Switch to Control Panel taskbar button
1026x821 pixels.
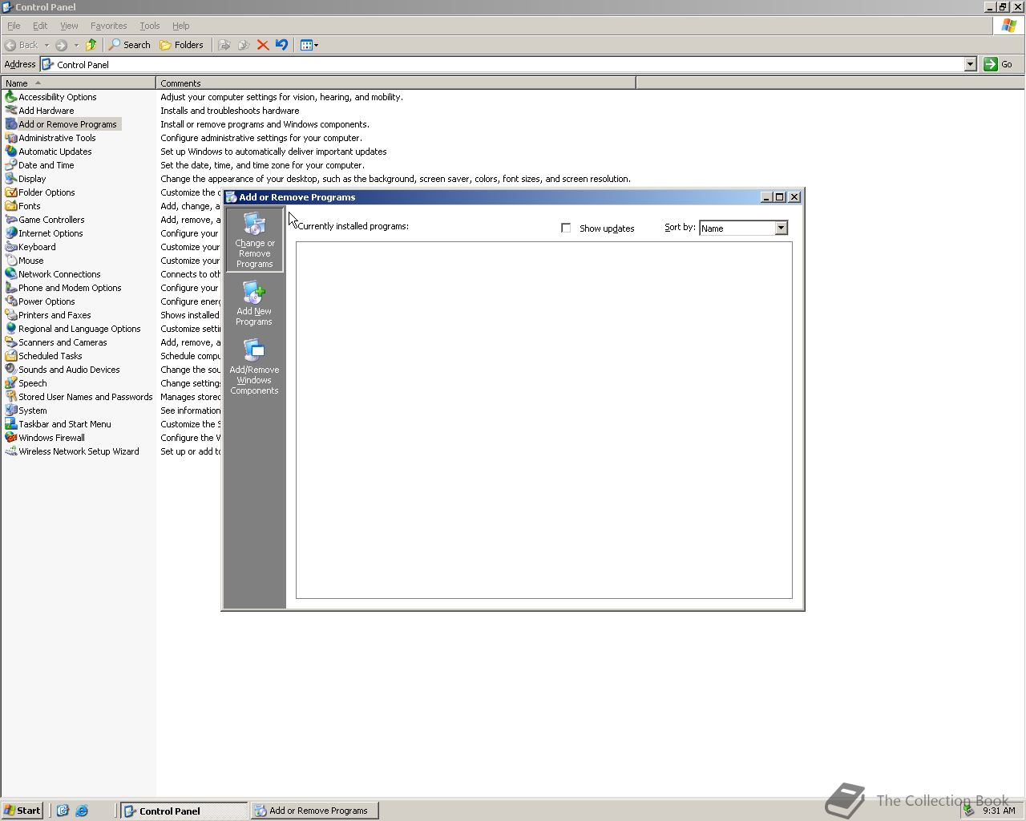[184, 811]
